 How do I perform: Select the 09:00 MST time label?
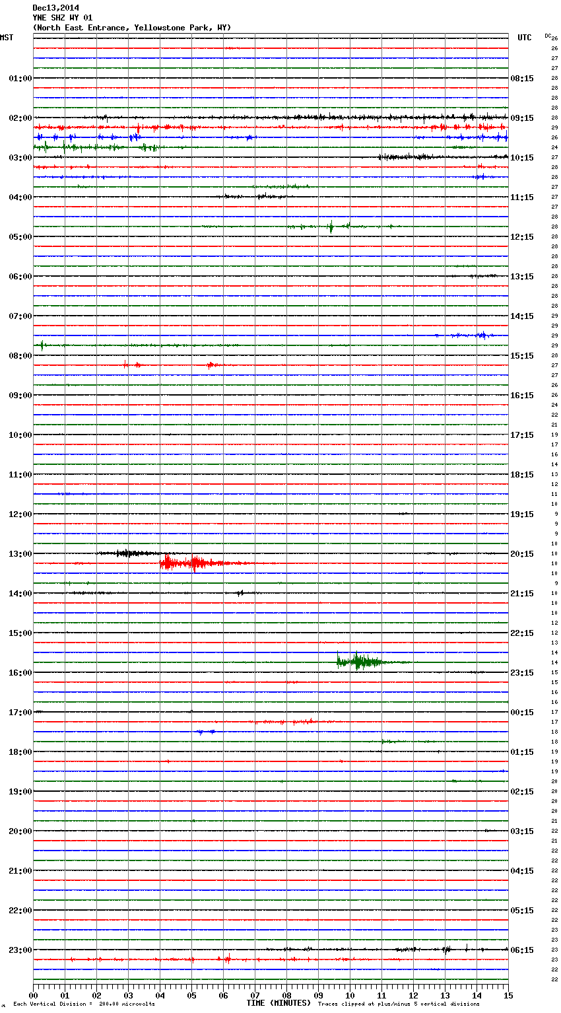(20, 396)
